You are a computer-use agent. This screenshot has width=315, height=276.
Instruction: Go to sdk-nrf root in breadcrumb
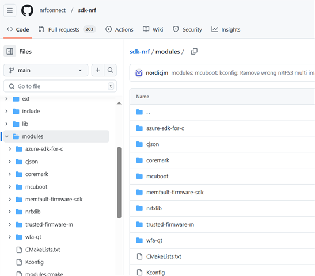click(x=139, y=52)
